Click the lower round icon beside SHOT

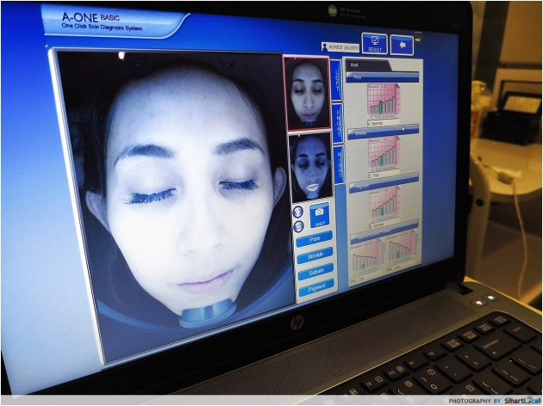point(298,226)
